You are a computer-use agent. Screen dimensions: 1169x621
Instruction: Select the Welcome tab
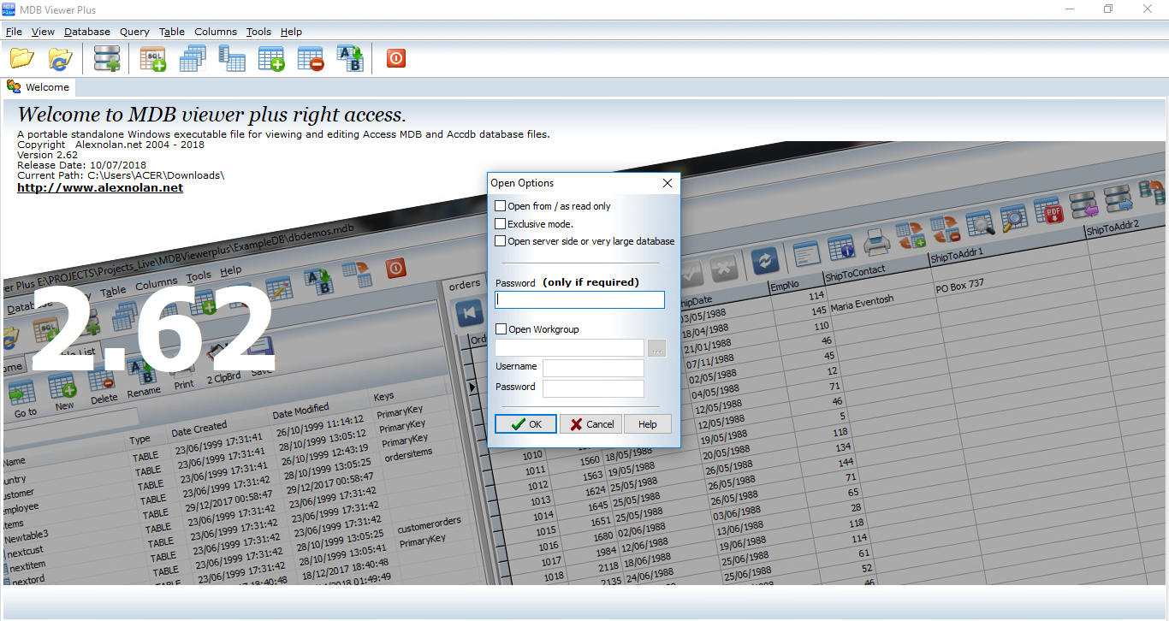pyautogui.click(x=39, y=87)
